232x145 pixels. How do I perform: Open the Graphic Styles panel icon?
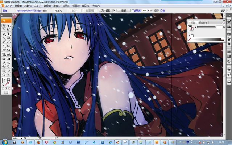229,74
